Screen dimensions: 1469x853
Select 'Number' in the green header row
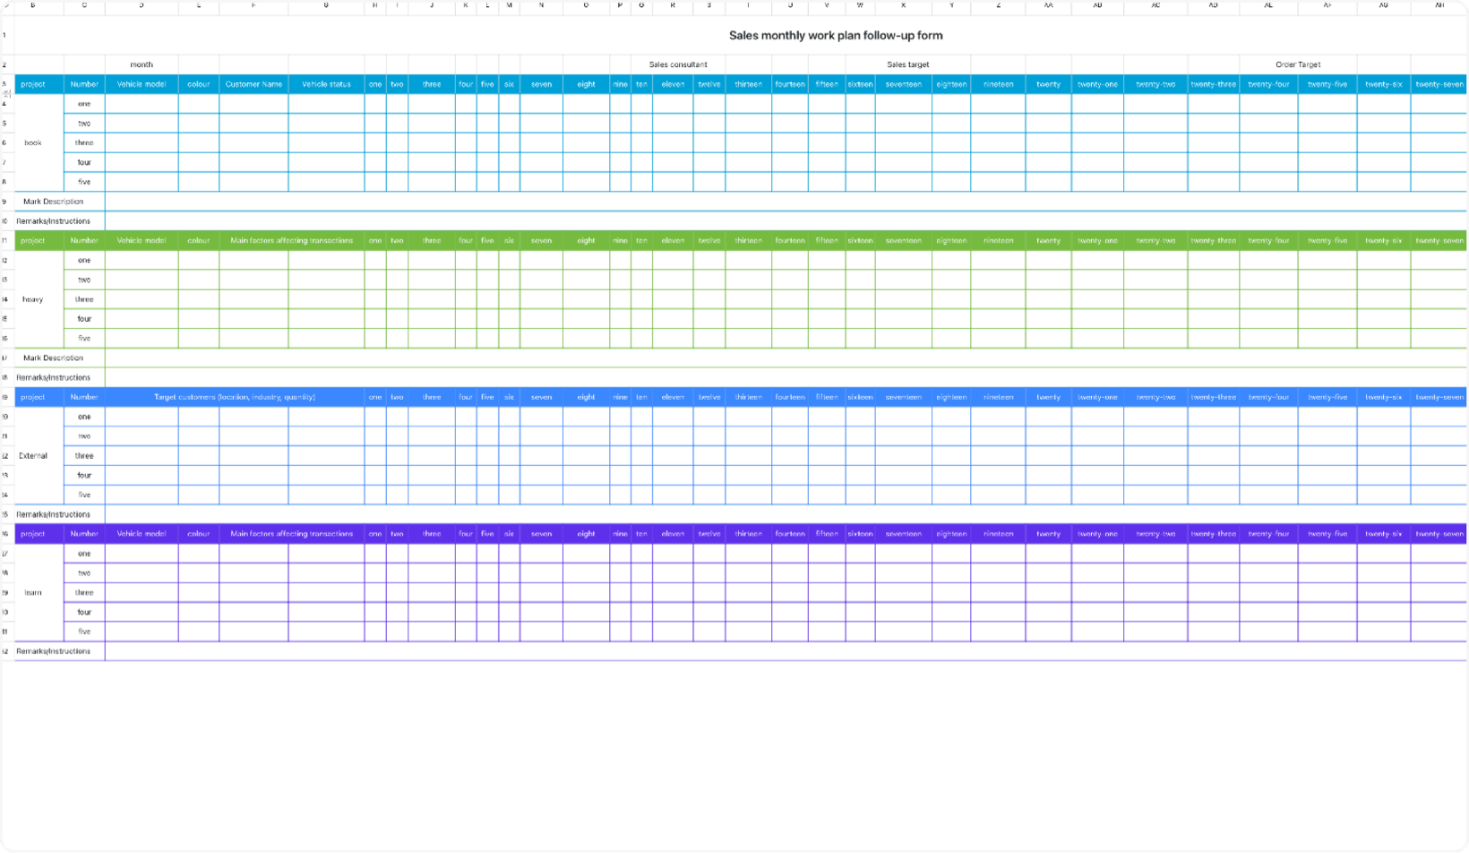84,240
